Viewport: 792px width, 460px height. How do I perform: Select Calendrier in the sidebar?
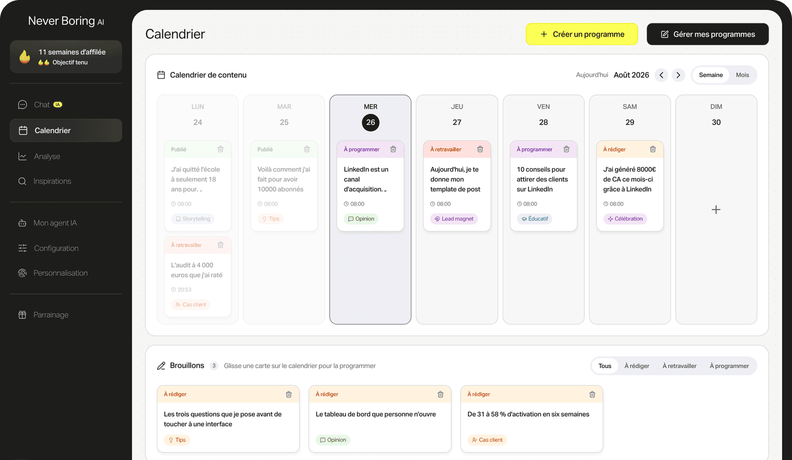point(66,130)
